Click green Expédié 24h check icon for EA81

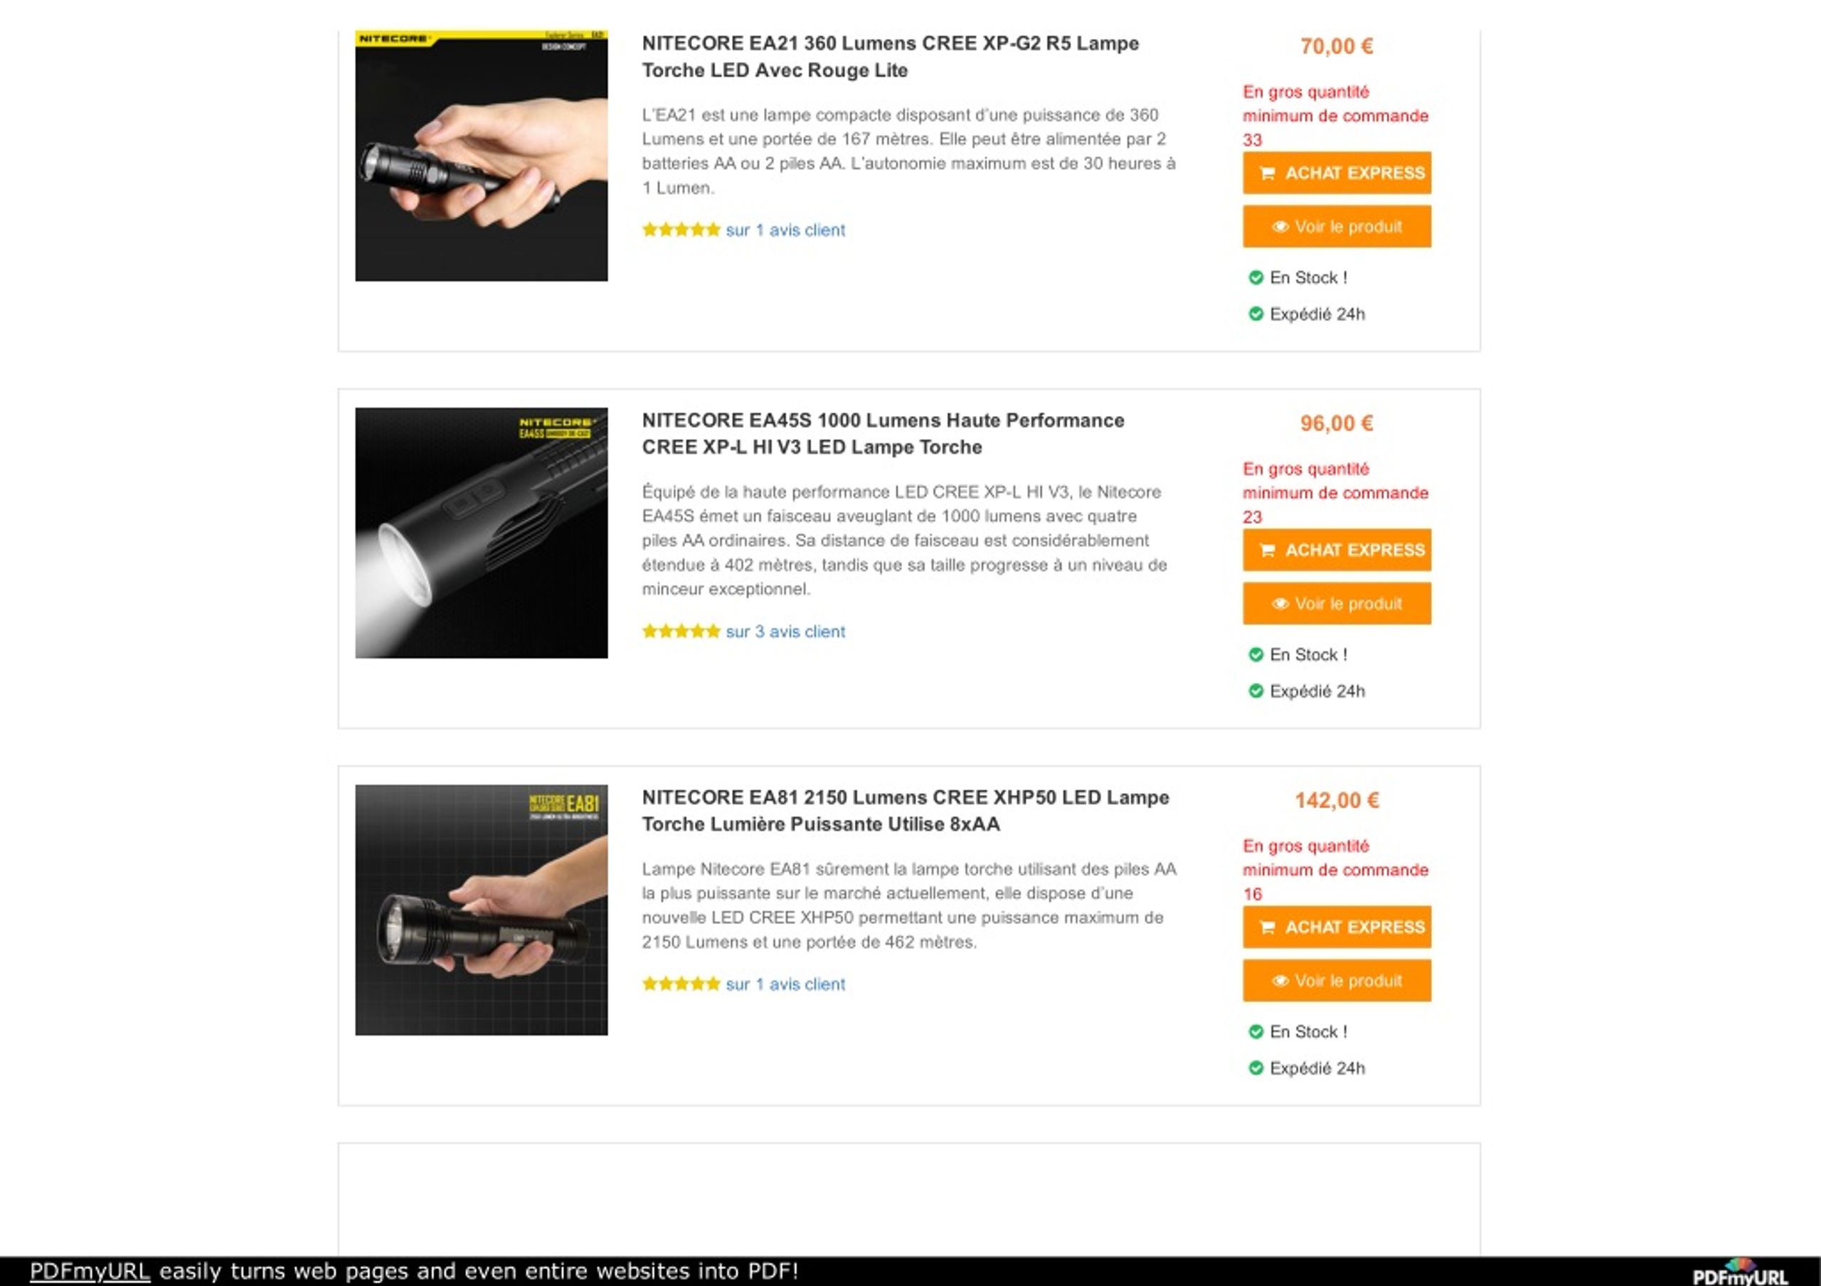coord(1255,1068)
